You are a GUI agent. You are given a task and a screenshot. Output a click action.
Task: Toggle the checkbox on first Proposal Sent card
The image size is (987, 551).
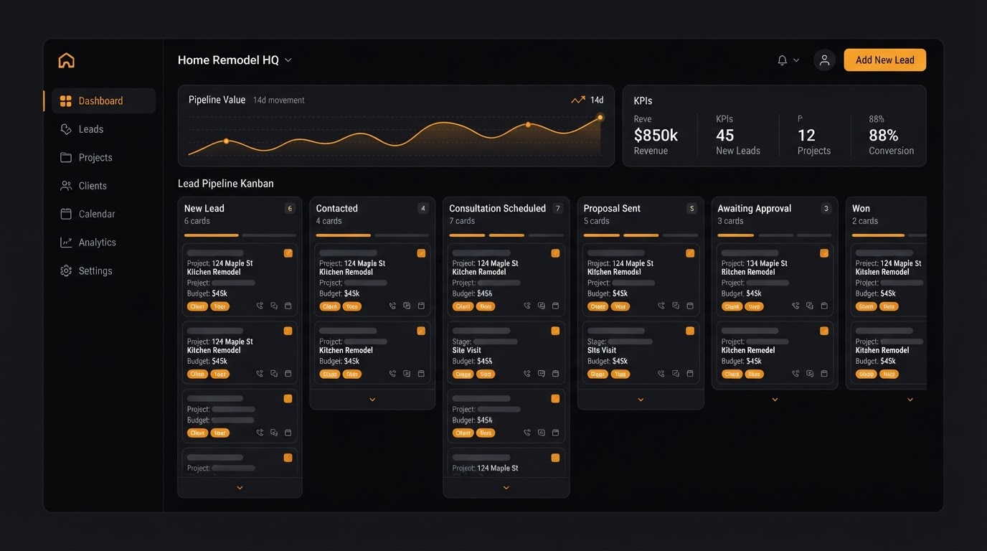(690, 253)
